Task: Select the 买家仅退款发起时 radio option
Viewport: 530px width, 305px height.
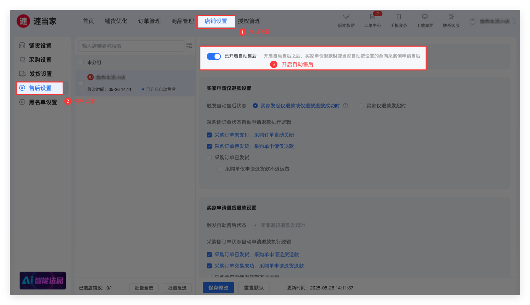Action: pyautogui.click(x=361, y=106)
